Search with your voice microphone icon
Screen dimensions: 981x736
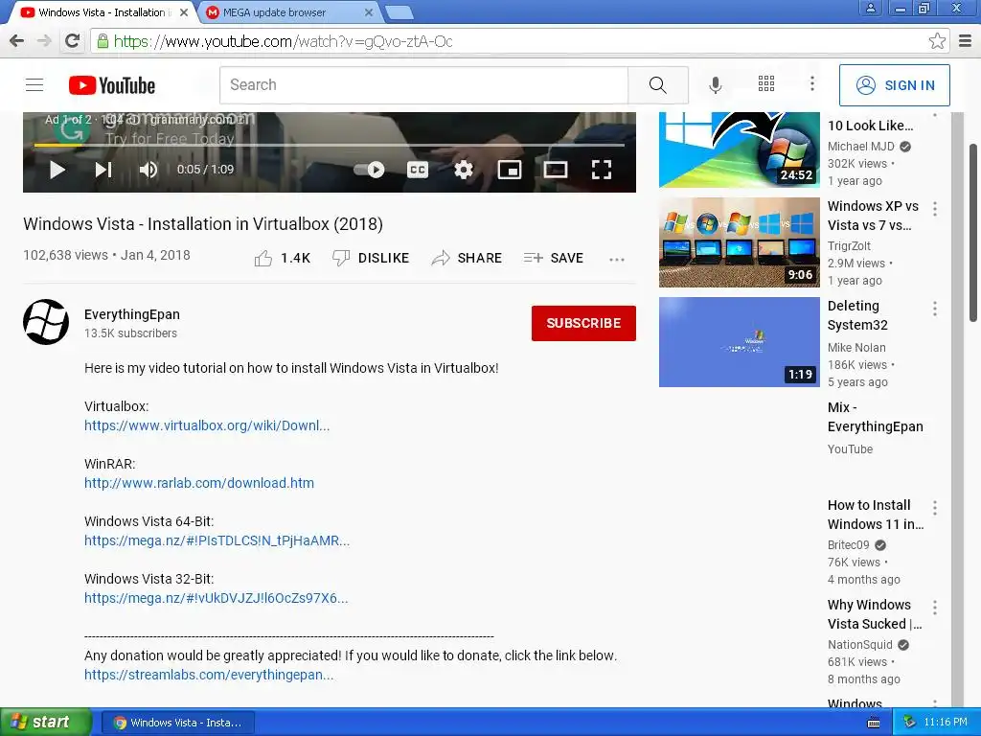[x=715, y=85]
